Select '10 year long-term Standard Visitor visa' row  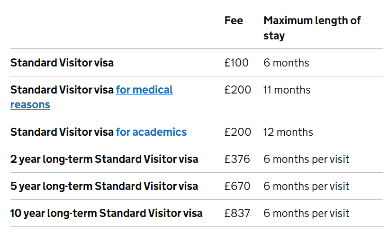pos(197,213)
